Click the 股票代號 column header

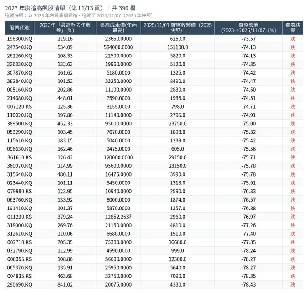click(x=20, y=28)
